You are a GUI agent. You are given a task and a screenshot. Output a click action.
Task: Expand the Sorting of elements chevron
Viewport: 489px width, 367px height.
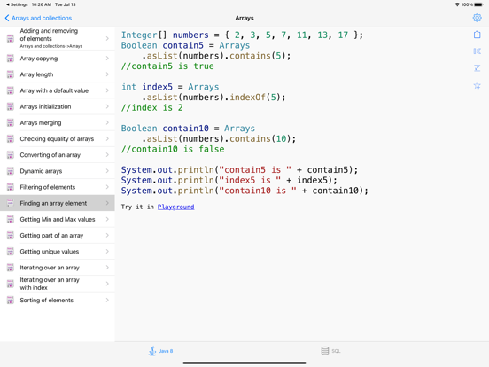(x=107, y=300)
